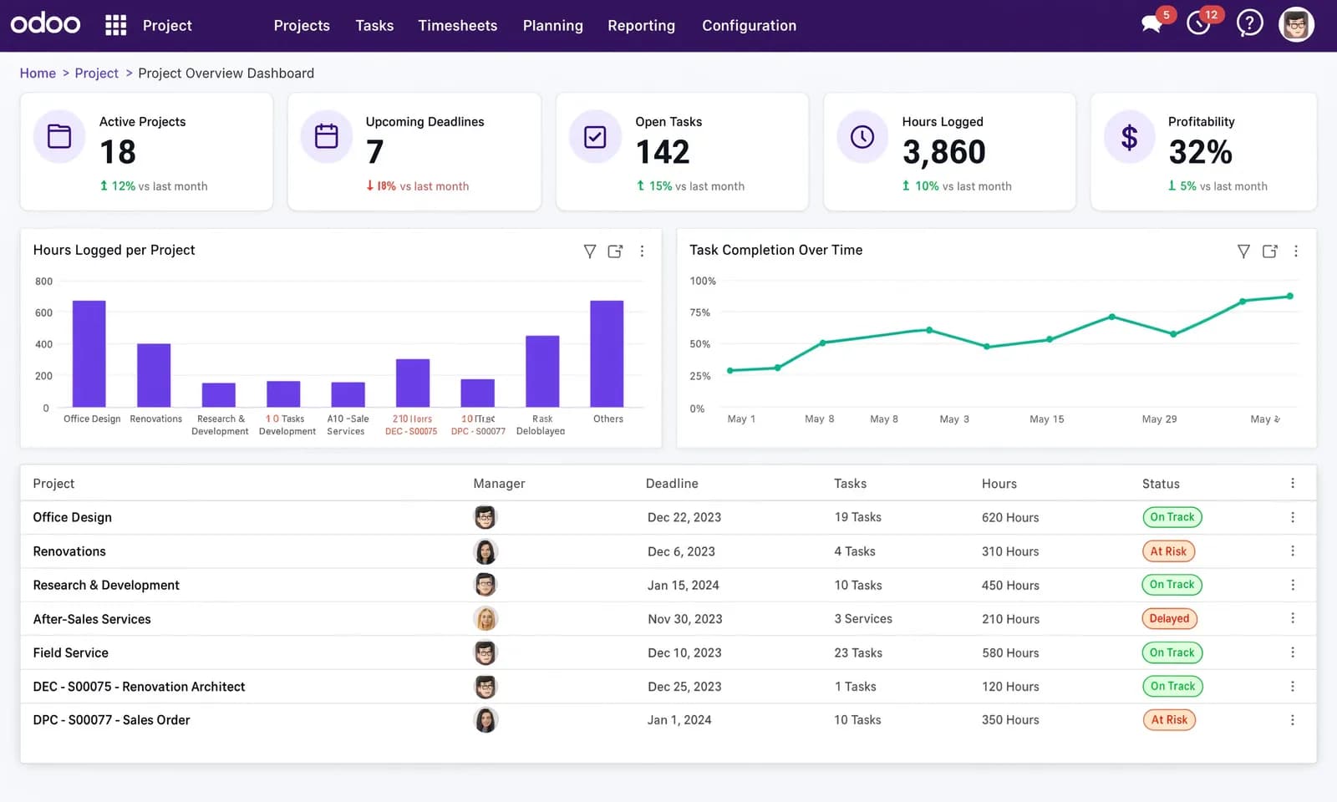Click manager avatar in Renovations row
Viewport: 1337px width, 802px height.
coord(485,551)
